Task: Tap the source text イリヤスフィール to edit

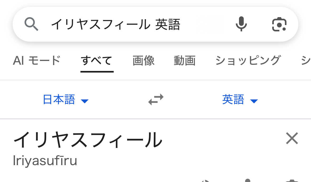Action: click(88, 140)
